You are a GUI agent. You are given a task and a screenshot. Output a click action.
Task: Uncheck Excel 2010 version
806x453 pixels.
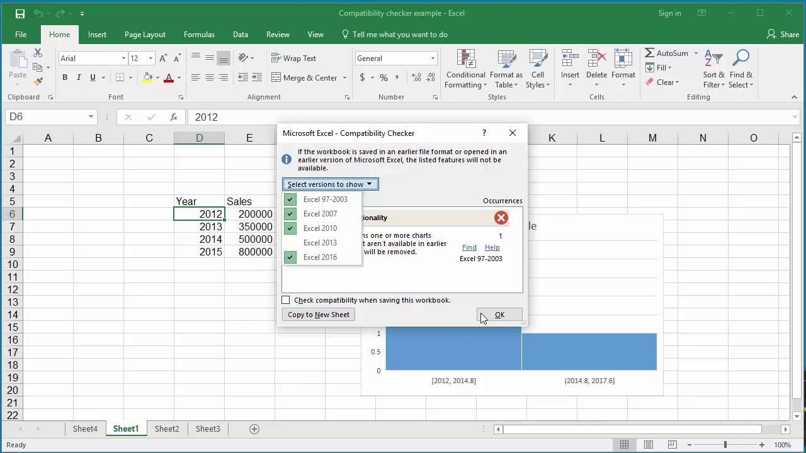click(x=290, y=228)
